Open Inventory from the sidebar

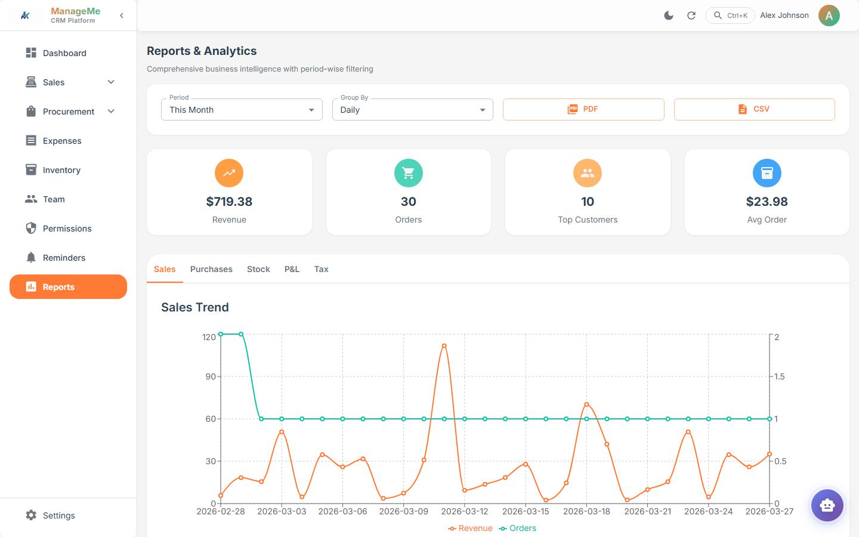[x=61, y=169]
